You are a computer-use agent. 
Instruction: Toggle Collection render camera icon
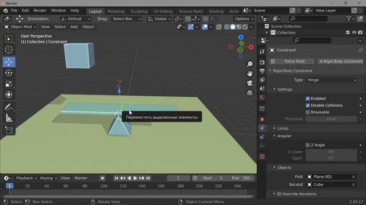(360, 32)
